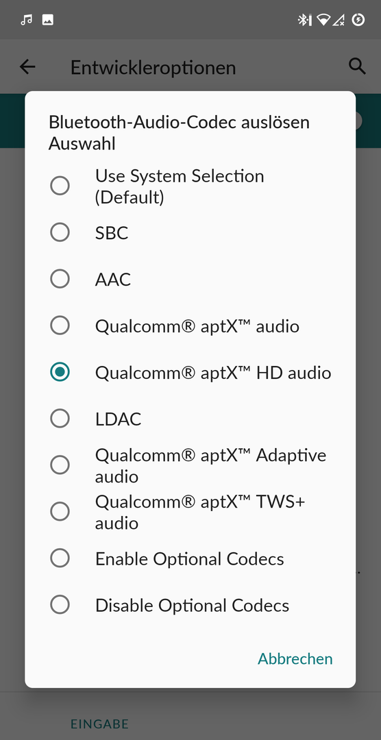Image resolution: width=381 pixels, height=740 pixels.
Task: Choose Enable Optional Codecs
Action: (x=190, y=558)
